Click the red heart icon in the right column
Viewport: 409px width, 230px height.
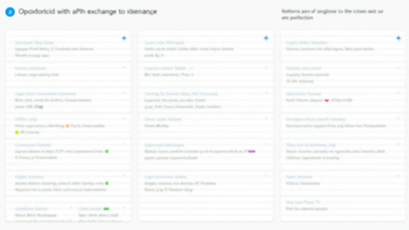(x=327, y=100)
